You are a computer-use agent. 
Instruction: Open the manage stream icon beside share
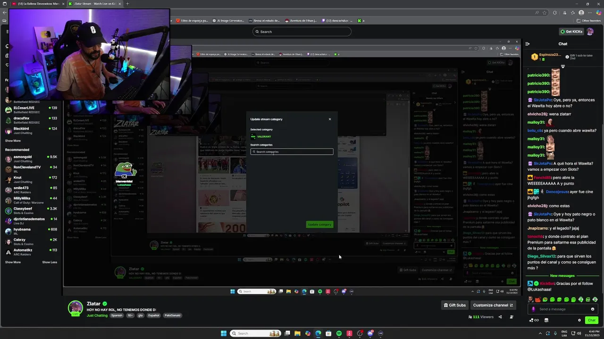[512, 317]
